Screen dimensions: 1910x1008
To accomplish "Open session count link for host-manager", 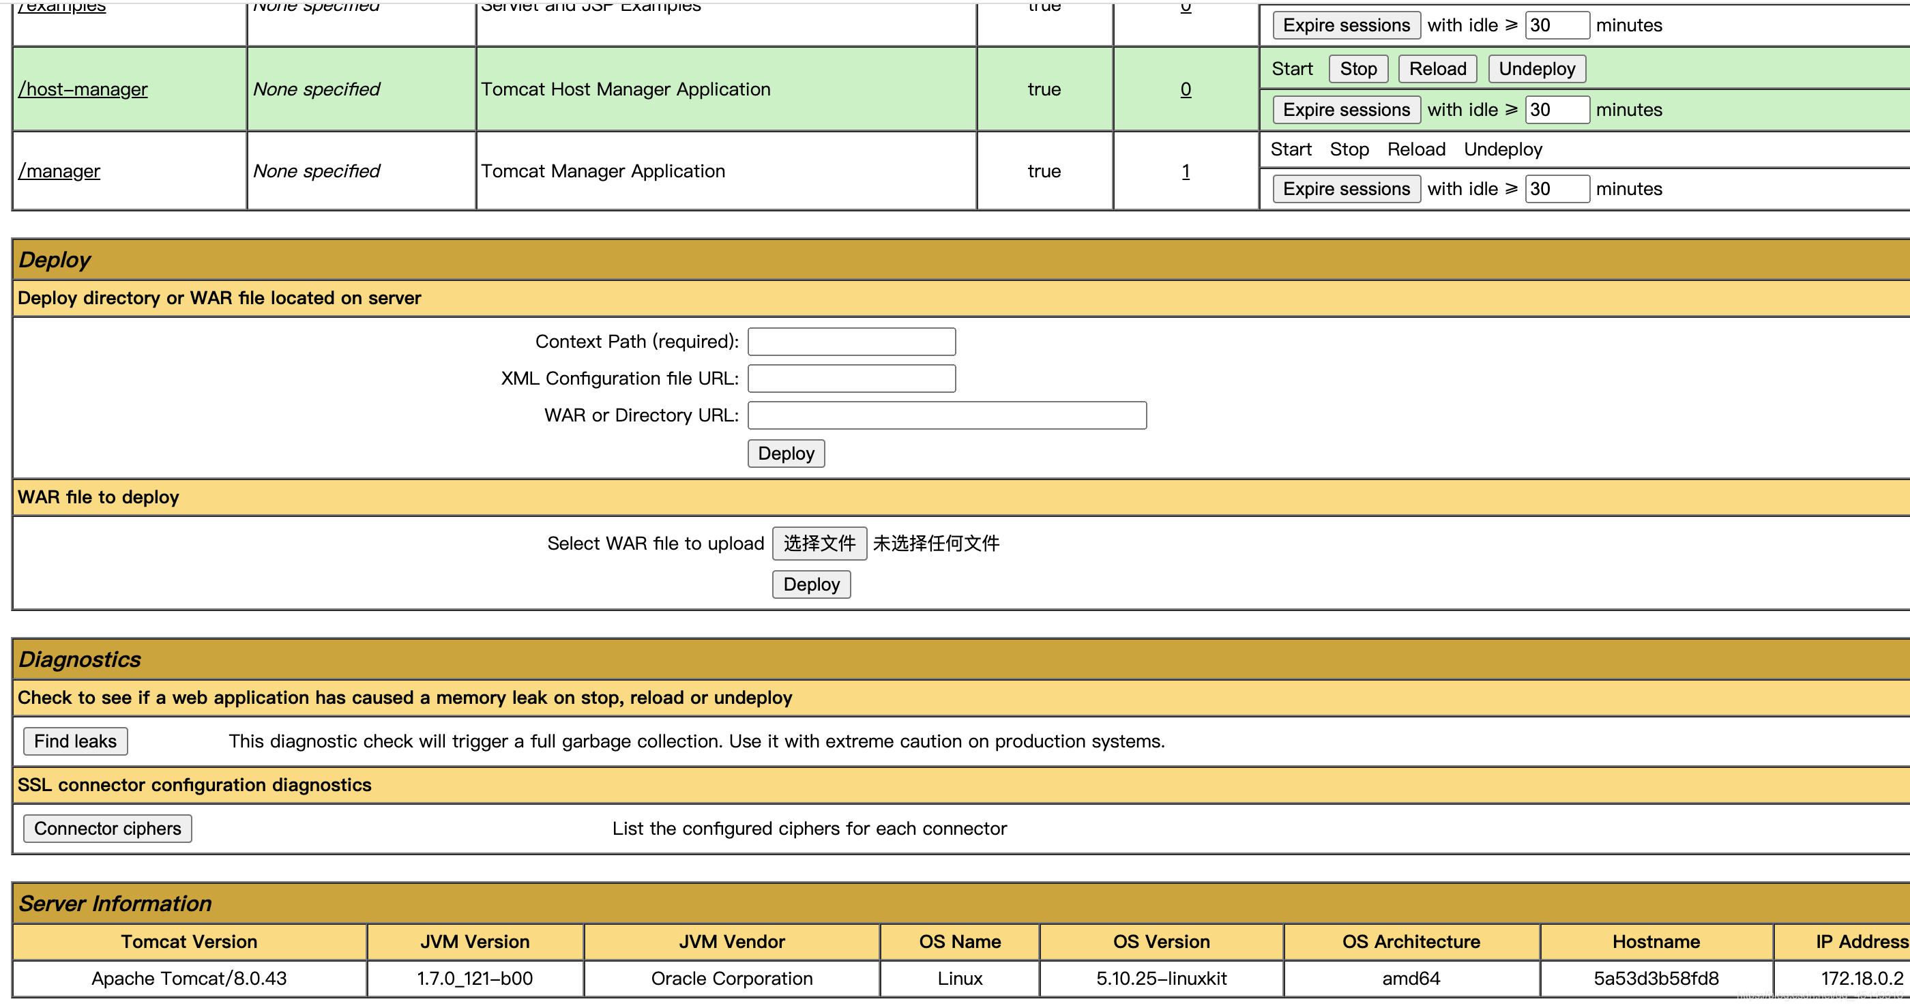I will click(x=1185, y=89).
